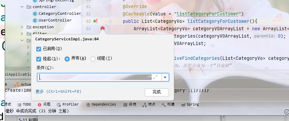
Task: Open the 端点 (Endpoints) tool window
Action: tap(149, 105)
